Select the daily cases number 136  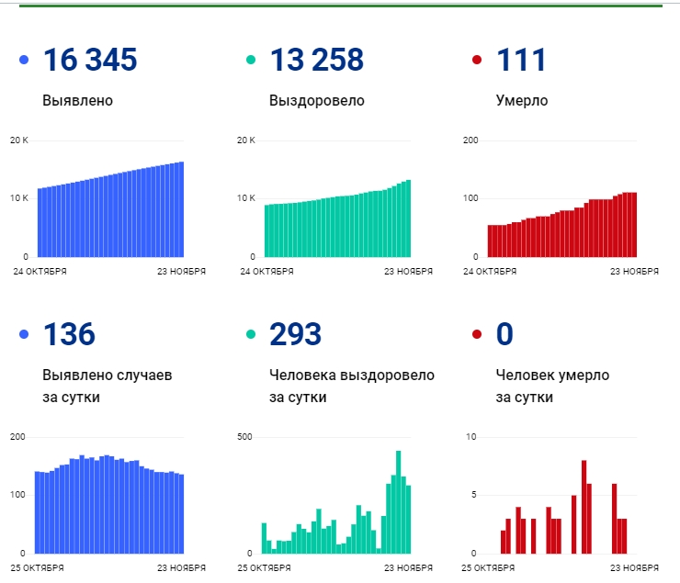(x=69, y=334)
